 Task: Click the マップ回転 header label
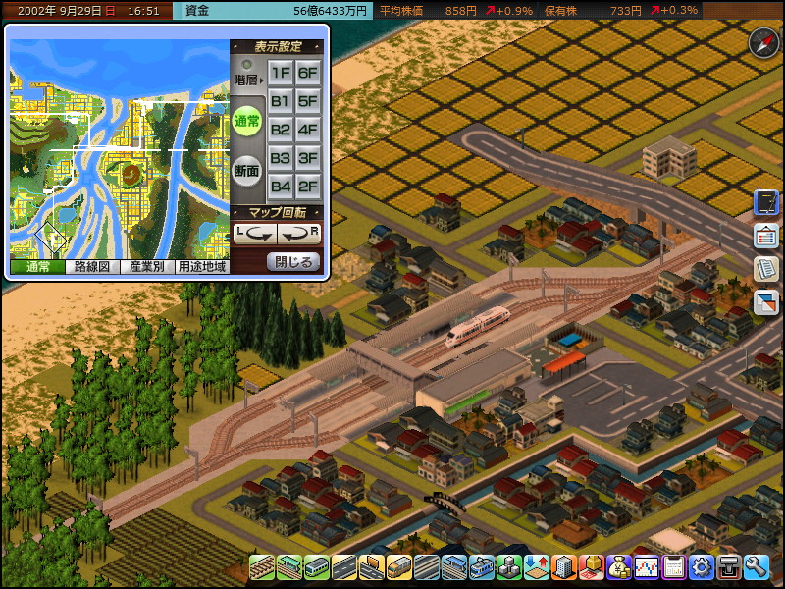[278, 212]
